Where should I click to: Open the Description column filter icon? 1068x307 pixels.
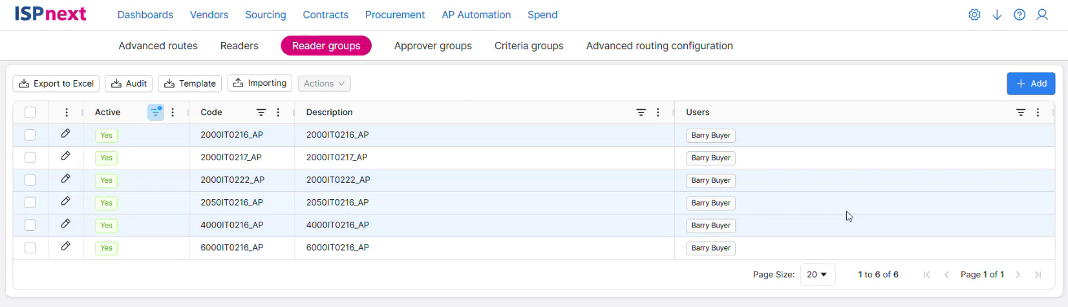click(641, 112)
